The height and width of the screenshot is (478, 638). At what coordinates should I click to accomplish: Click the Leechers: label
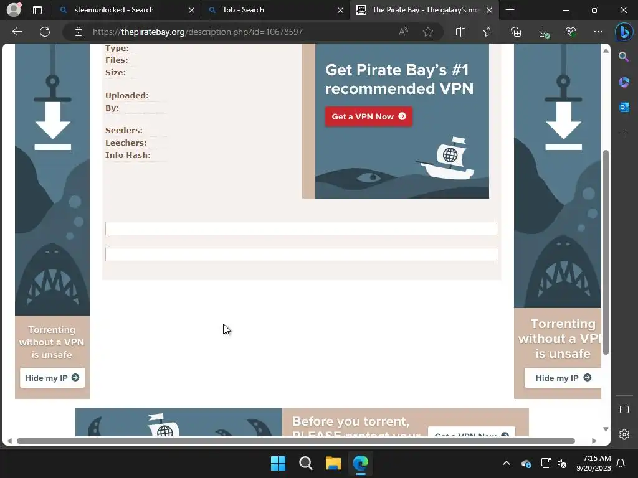coord(126,143)
